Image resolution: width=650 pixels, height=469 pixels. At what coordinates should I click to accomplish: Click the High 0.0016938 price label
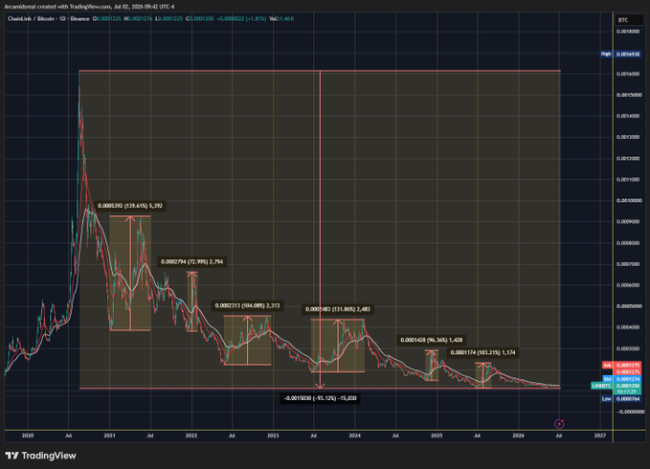[620, 54]
